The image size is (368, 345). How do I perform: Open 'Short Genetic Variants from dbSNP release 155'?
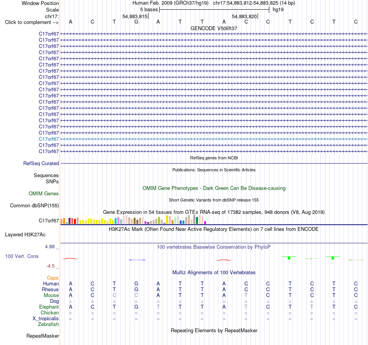coord(213,200)
